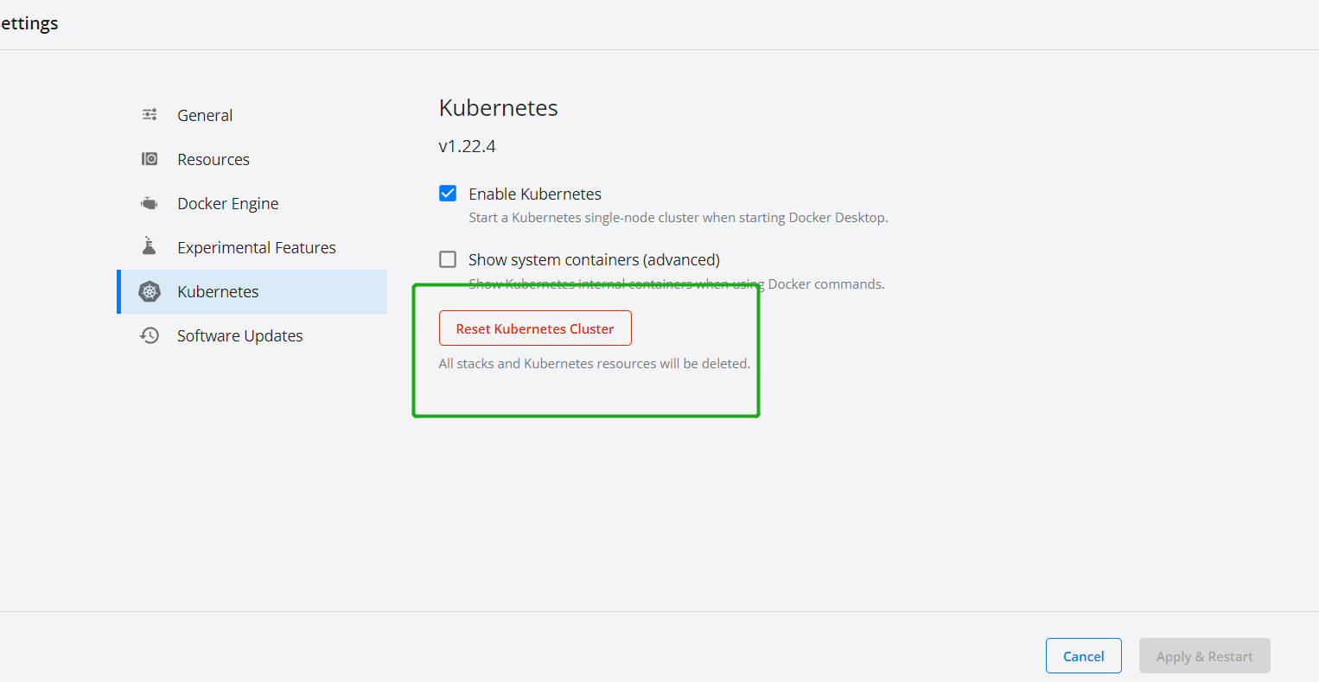The height and width of the screenshot is (682, 1319).
Task: Open the General settings section
Action: [205, 114]
